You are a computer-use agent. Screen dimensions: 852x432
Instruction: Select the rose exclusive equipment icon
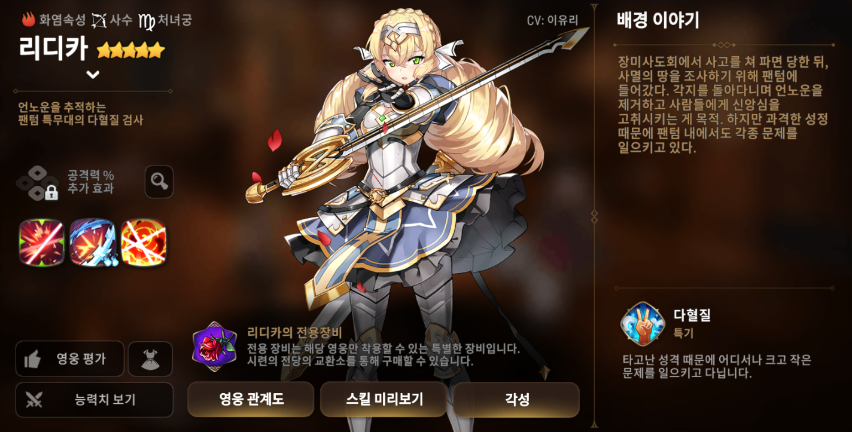coord(214,347)
